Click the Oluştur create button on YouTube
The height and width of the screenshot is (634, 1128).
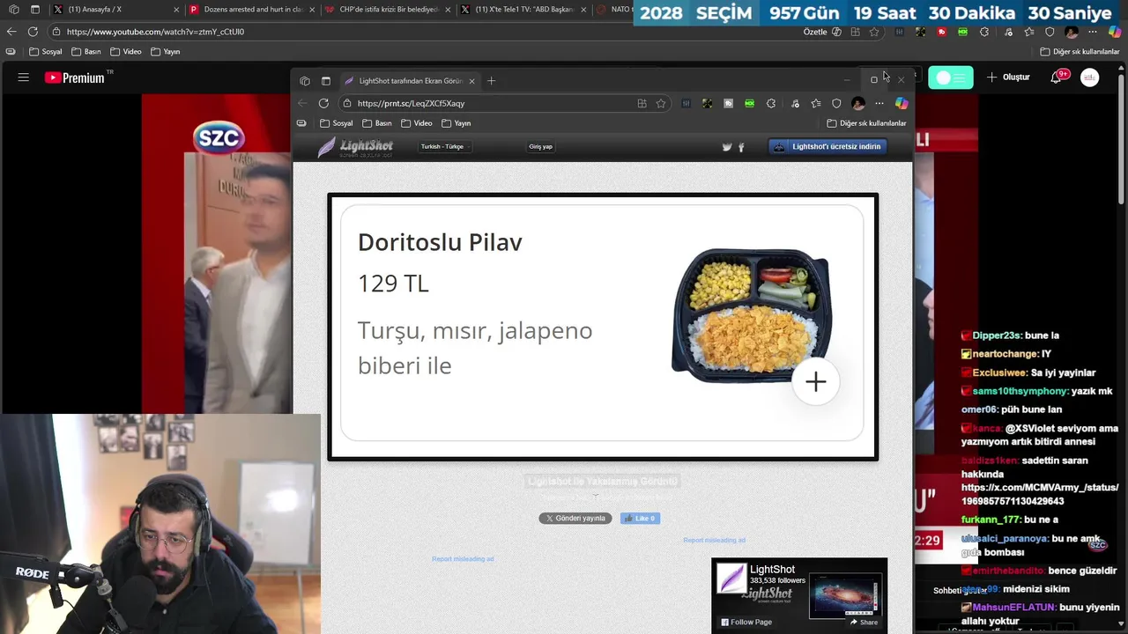(x=1008, y=77)
